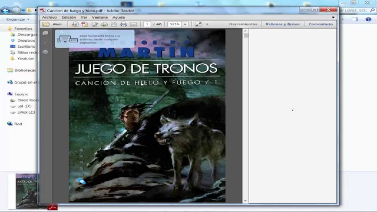Select Bibliotecas in Explorer navigation
This screenshot has height=212, width=377.
(x=25, y=70)
